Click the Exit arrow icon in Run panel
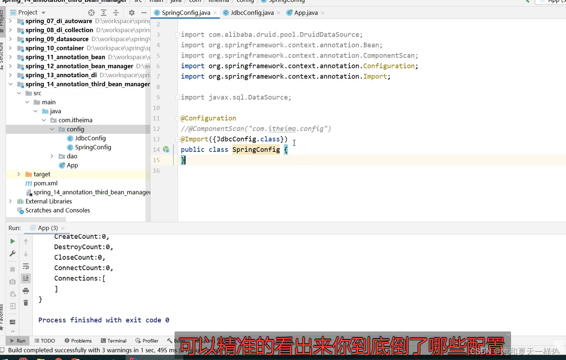566x360 pixels. pyautogui.click(x=13, y=306)
